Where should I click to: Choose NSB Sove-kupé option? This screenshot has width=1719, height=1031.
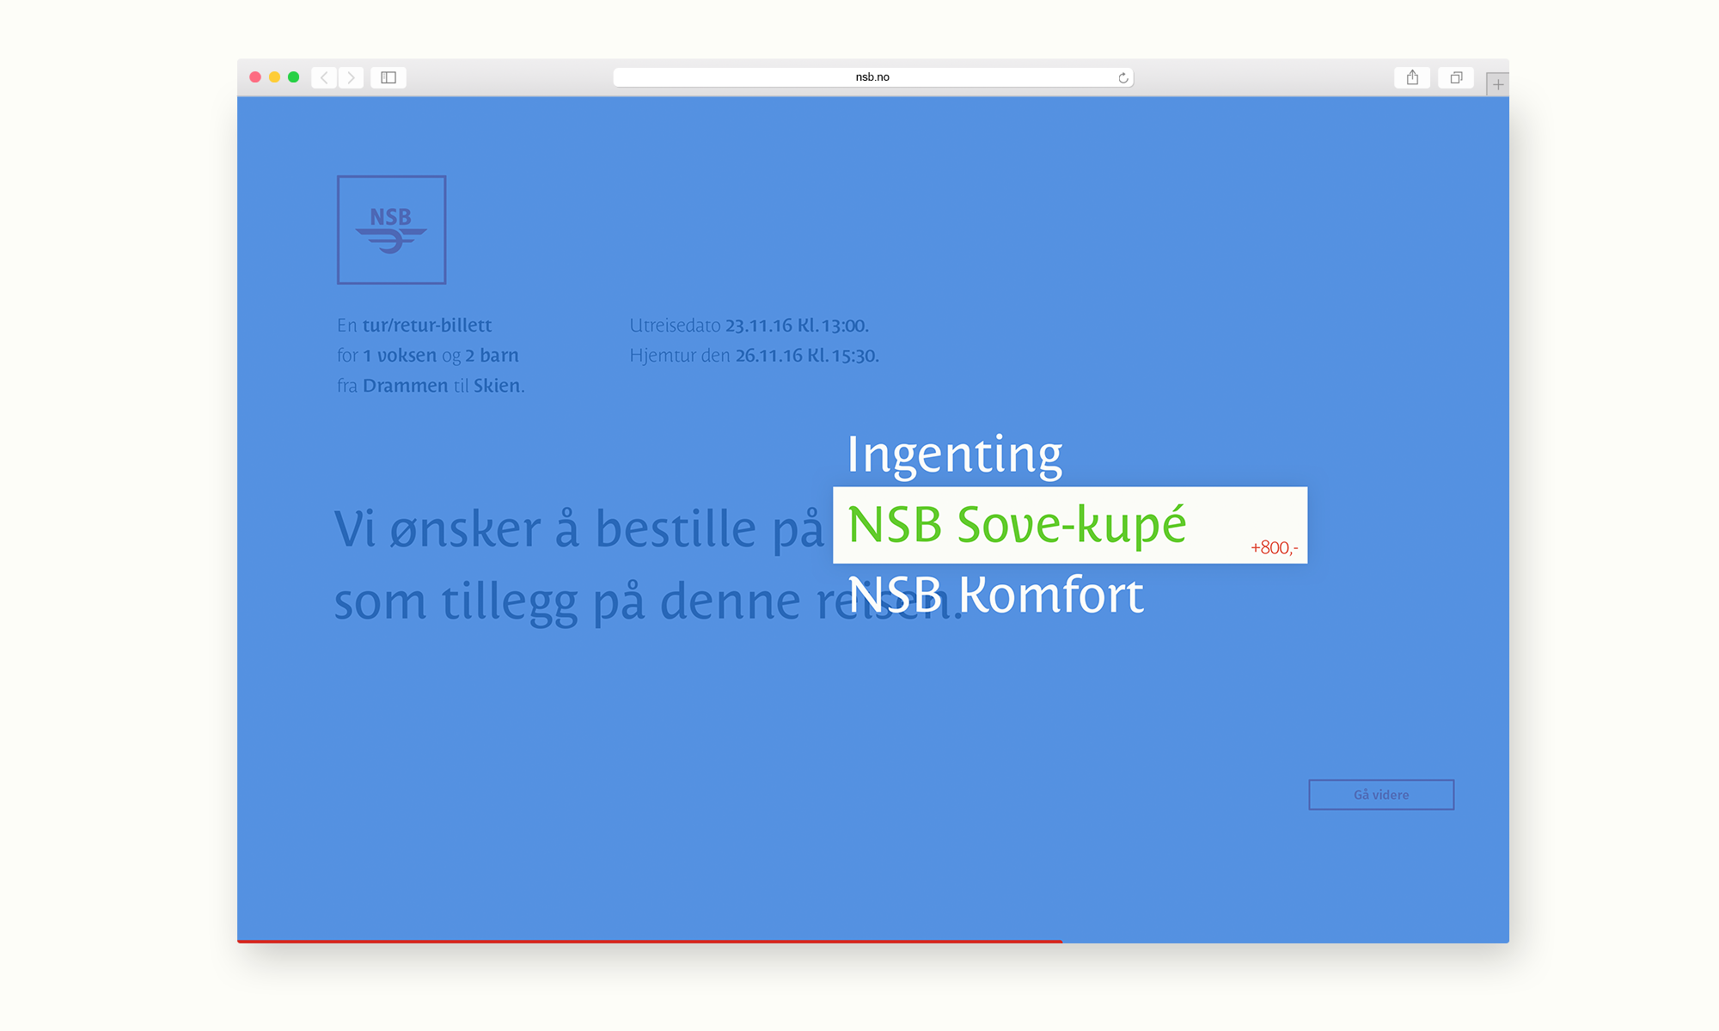[1070, 525]
